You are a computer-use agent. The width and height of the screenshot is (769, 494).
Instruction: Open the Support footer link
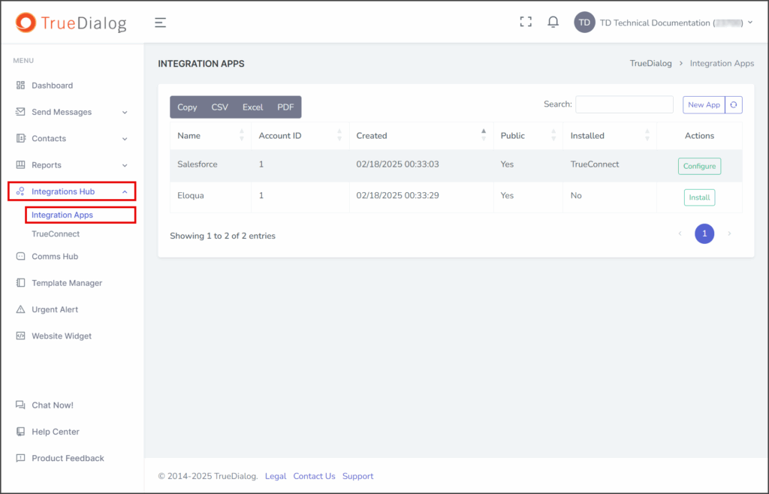[357, 476]
